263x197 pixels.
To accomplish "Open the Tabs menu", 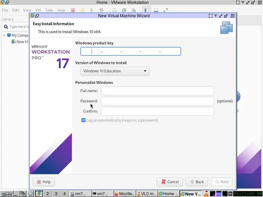I will (x=49, y=10).
